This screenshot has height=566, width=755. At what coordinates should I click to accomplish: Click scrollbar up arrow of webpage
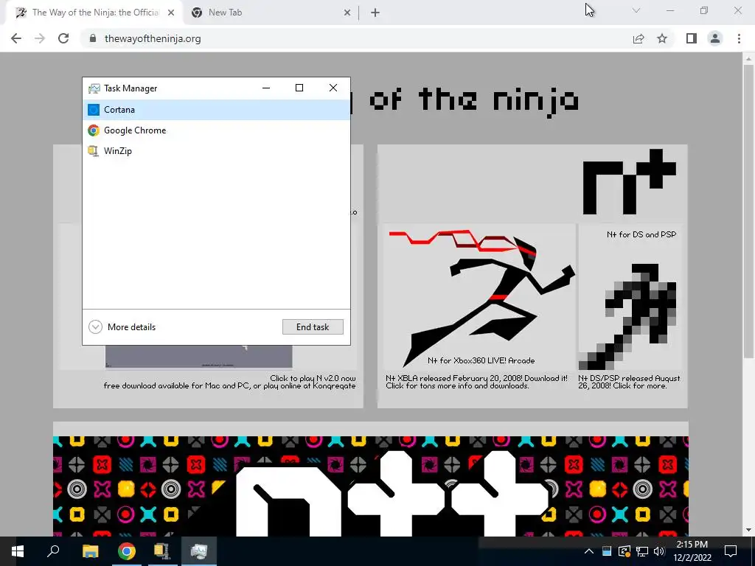click(748, 58)
